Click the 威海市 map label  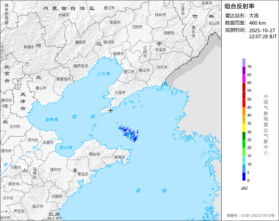(120, 157)
